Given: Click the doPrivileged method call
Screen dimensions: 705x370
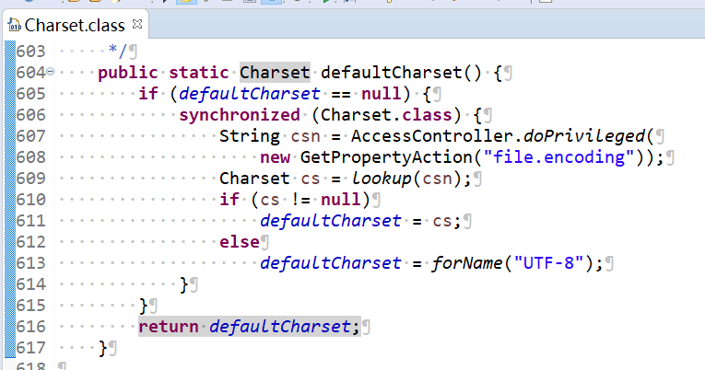Looking at the screenshot, I should pos(583,136).
